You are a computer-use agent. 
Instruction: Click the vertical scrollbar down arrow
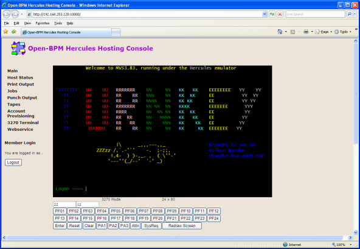pos(356,232)
